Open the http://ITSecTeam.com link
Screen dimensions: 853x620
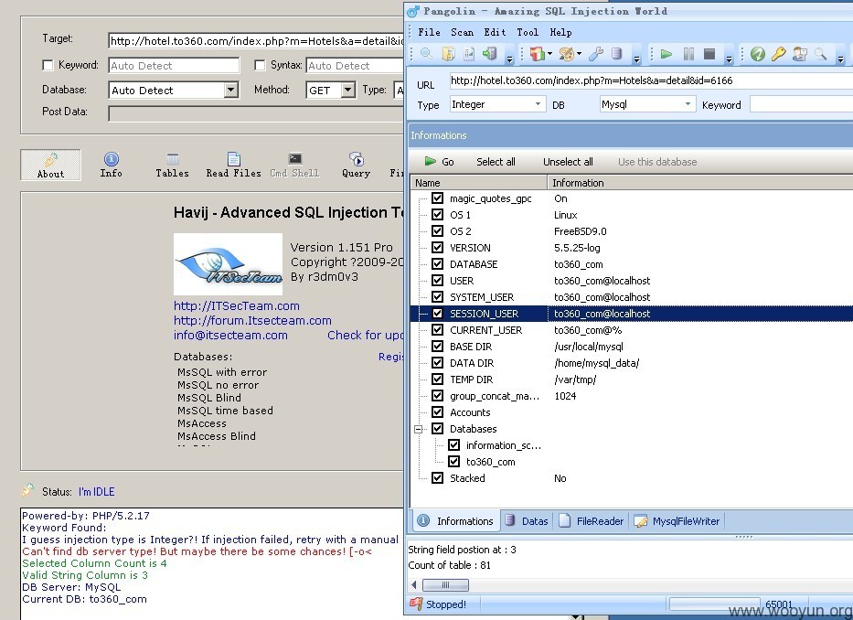coord(237,306)
